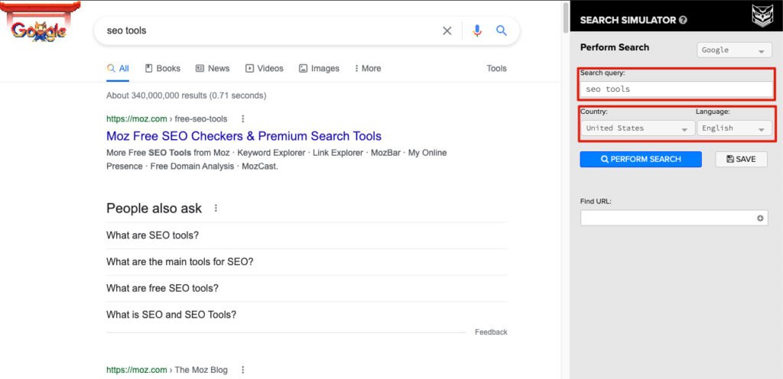Expand What is SEO and SEO Tools?

click(x=307, y=315)
